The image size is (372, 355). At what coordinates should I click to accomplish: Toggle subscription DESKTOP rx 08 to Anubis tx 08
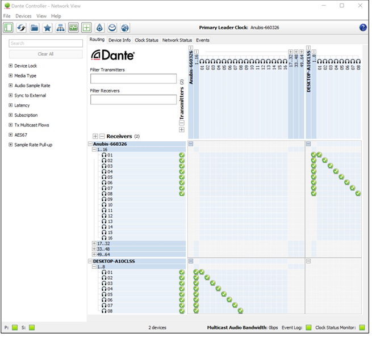click(240, 310)
